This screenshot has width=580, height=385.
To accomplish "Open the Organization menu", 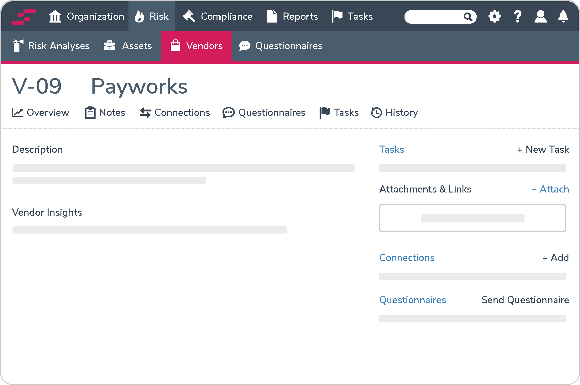I will pos(86,16).
